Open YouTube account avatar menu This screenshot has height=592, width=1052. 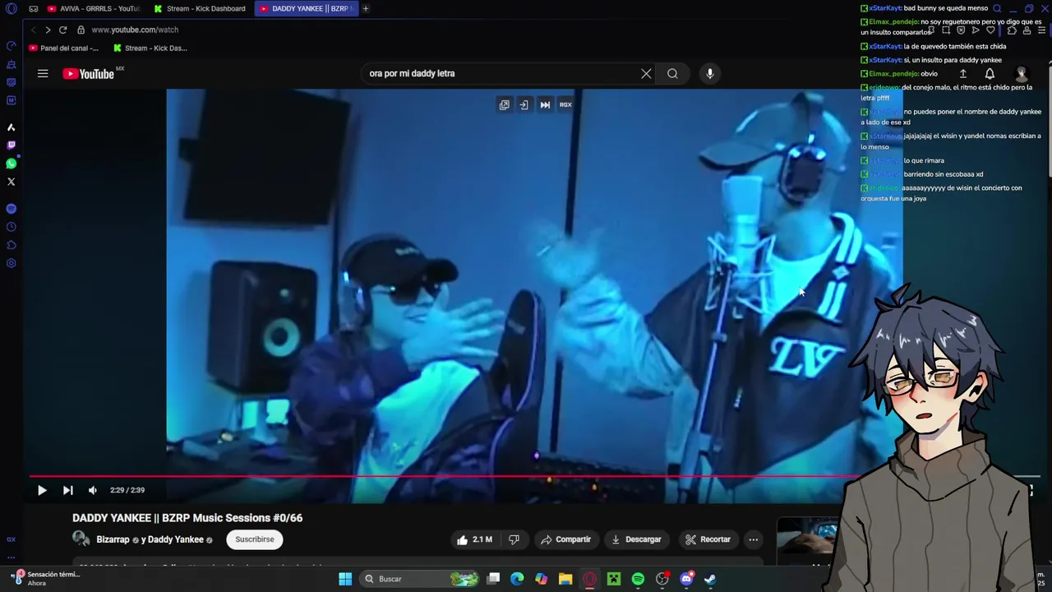pyautogui.click(x=1022, y=73)
